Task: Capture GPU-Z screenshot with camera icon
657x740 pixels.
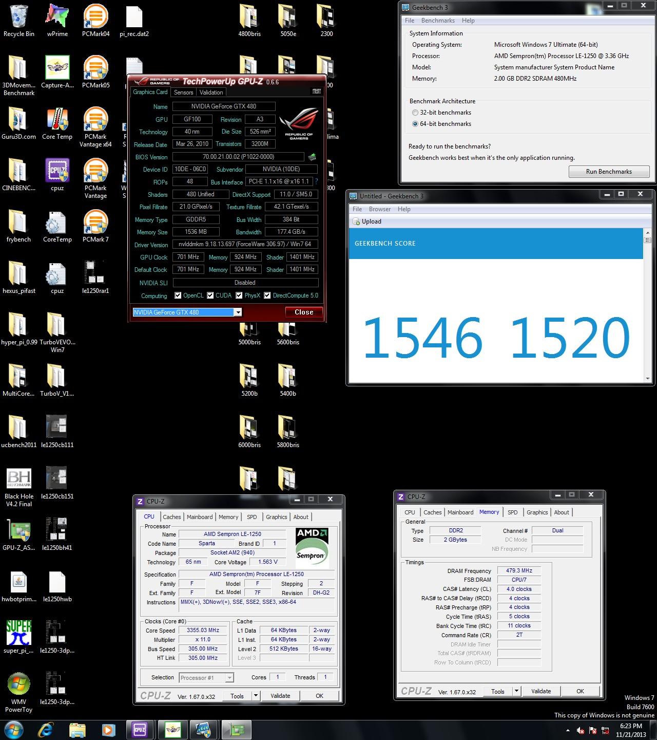Action: pyautogui.click(x=317, y=91)
